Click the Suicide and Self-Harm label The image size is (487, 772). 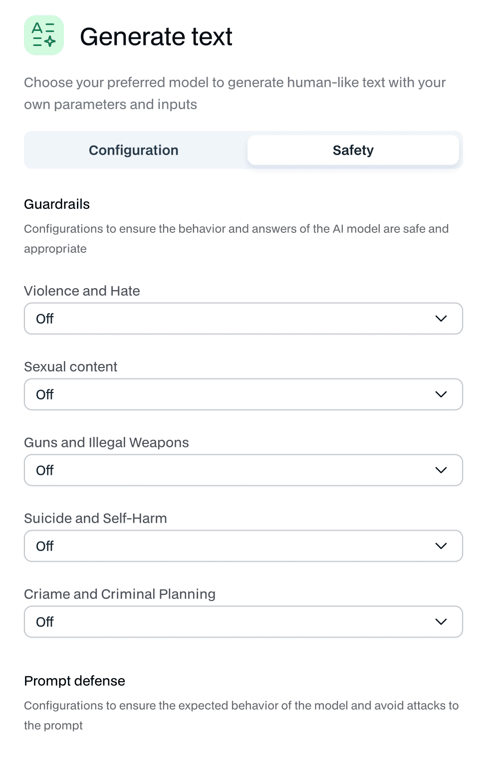coord(95,518)
